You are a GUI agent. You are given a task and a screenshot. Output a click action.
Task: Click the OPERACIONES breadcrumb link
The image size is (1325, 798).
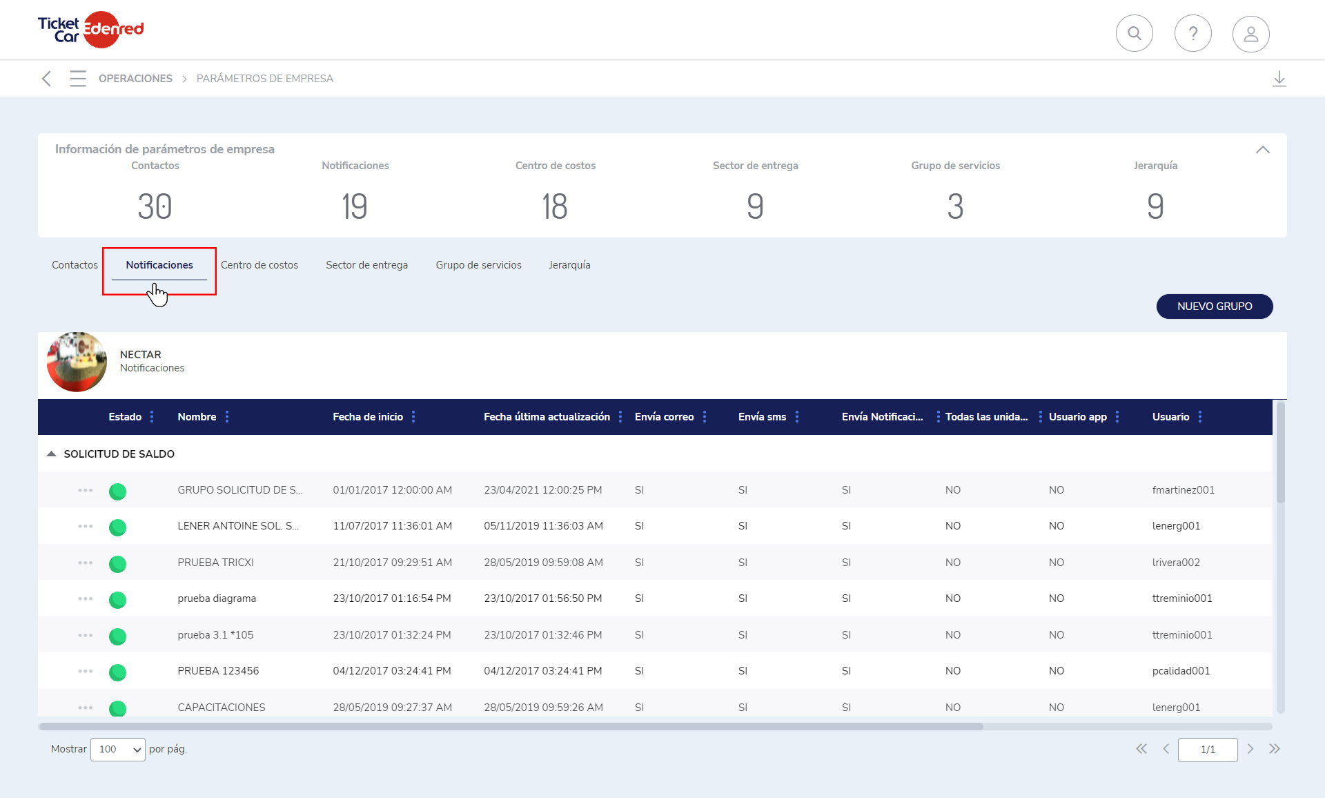(x=135, y=79)
